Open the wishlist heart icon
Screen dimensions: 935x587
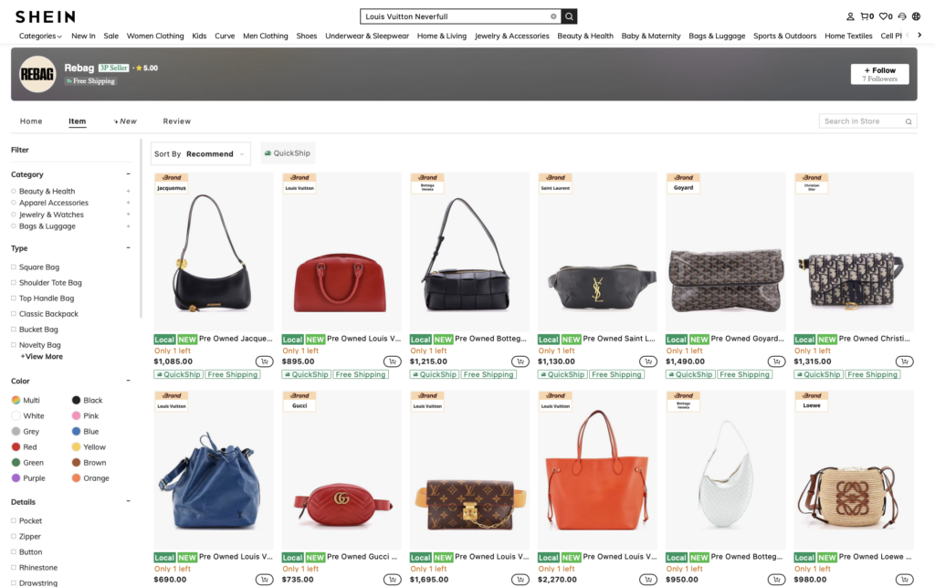coord(886,16)
